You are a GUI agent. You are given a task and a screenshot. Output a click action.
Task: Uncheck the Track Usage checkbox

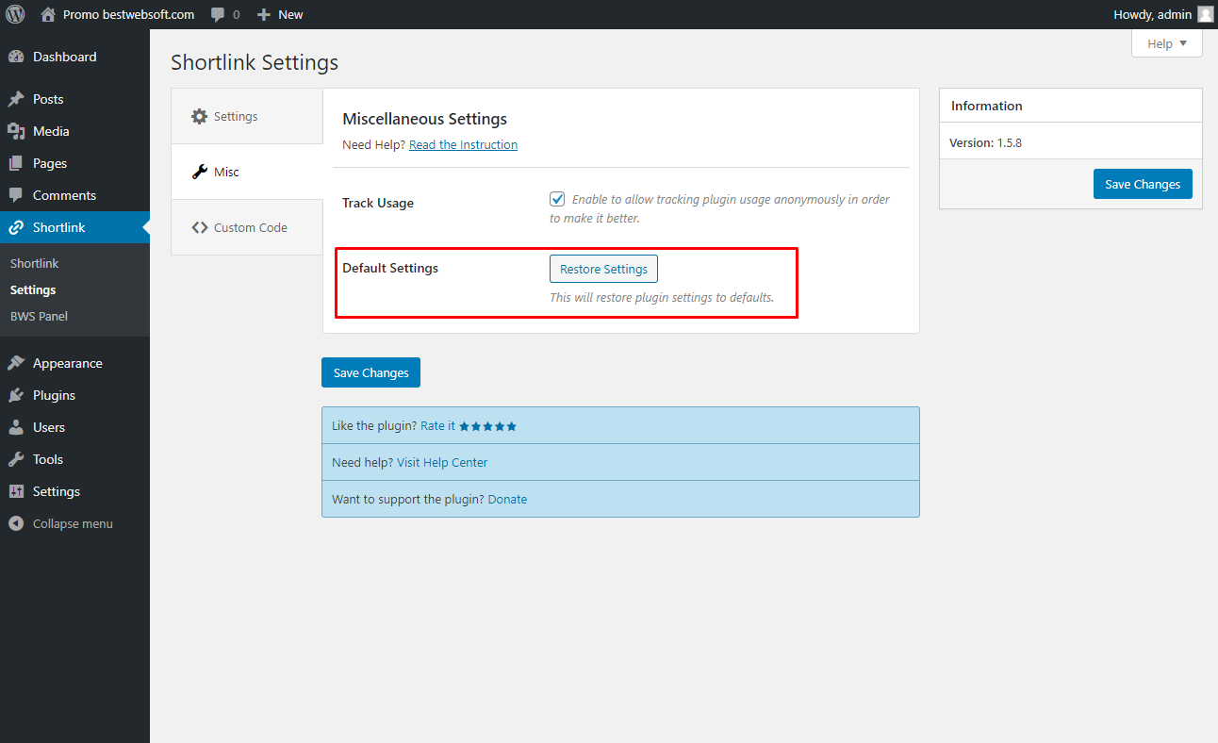pyautogui.click(x=557, y=199)
